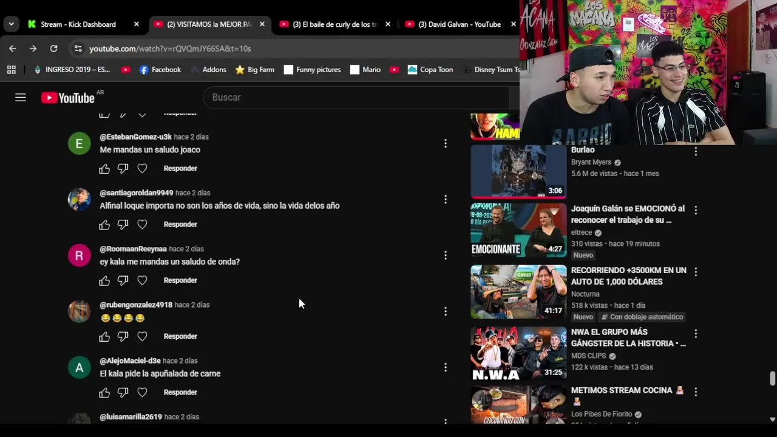Open Burlao video thumbnail
This screenshot has height=437, width=777.
point(518,172)
